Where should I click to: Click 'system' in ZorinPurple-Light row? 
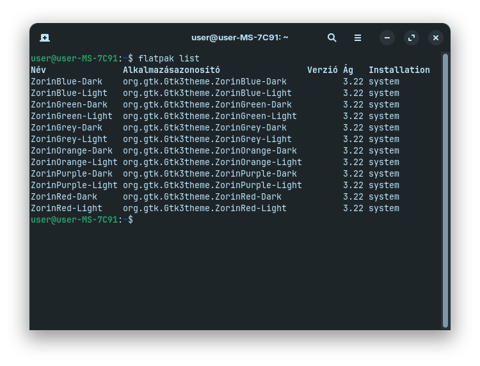click(x=384, y=185)
